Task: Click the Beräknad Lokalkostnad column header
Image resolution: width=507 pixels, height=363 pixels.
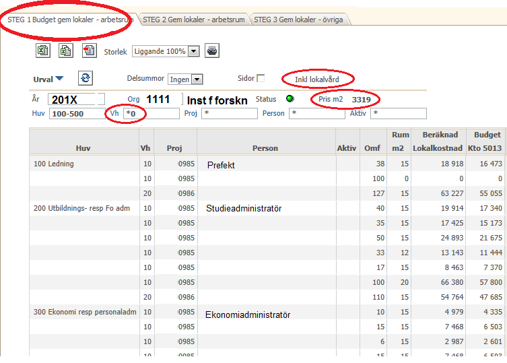Action: pyautogui.click(x=438, y=141)
